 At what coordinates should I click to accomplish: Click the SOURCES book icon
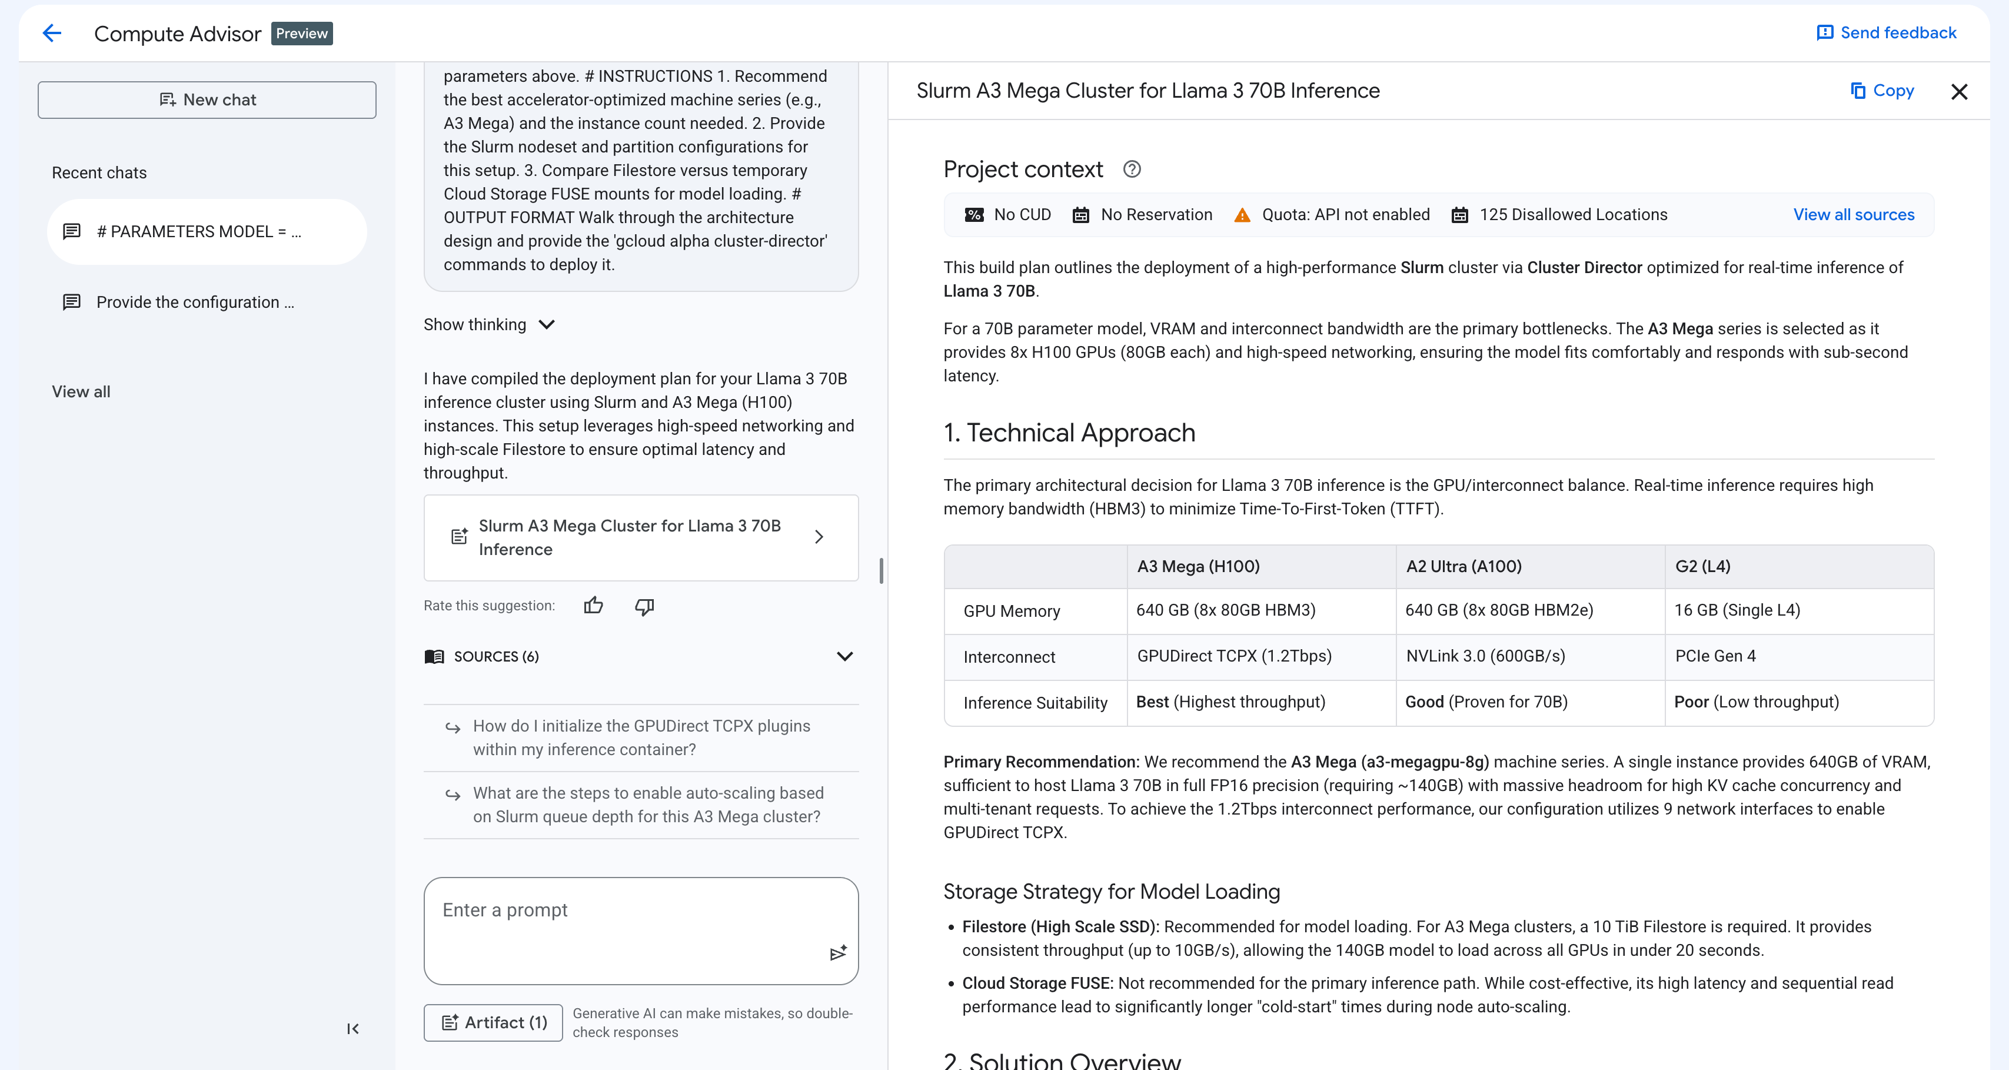(434, 657)
